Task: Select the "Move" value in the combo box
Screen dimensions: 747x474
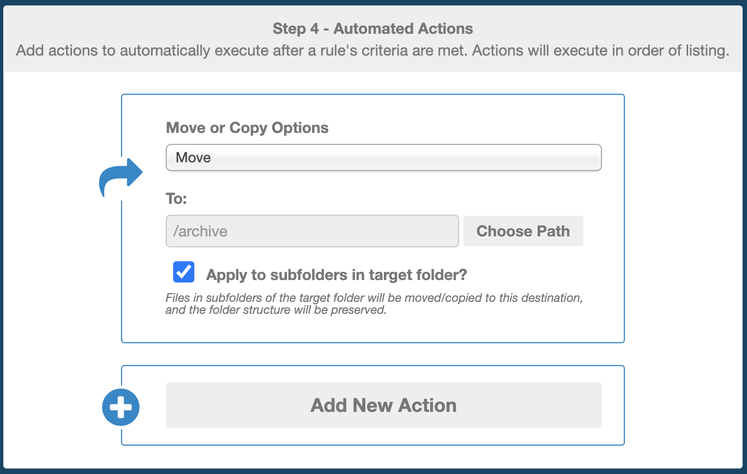Action: click(x=193, y=157)
